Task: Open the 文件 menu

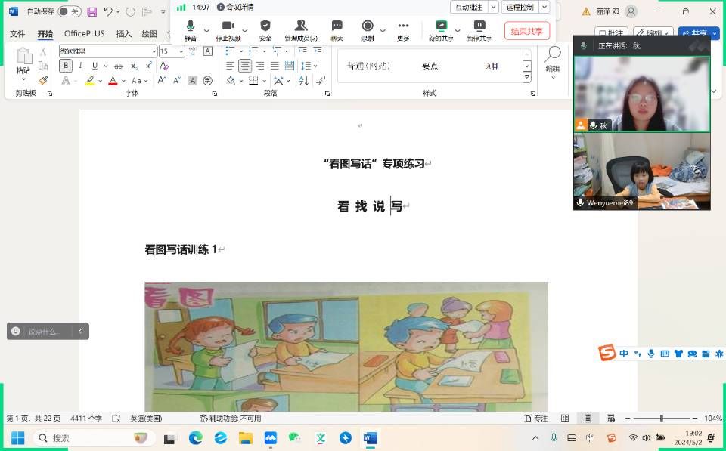Action: coord(17,34)
